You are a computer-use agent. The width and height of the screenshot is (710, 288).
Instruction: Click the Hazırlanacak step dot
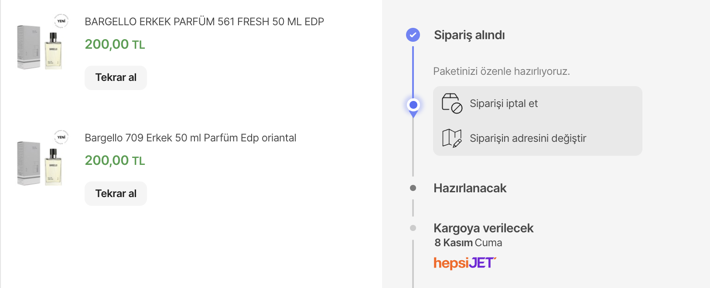pos(413,188)
